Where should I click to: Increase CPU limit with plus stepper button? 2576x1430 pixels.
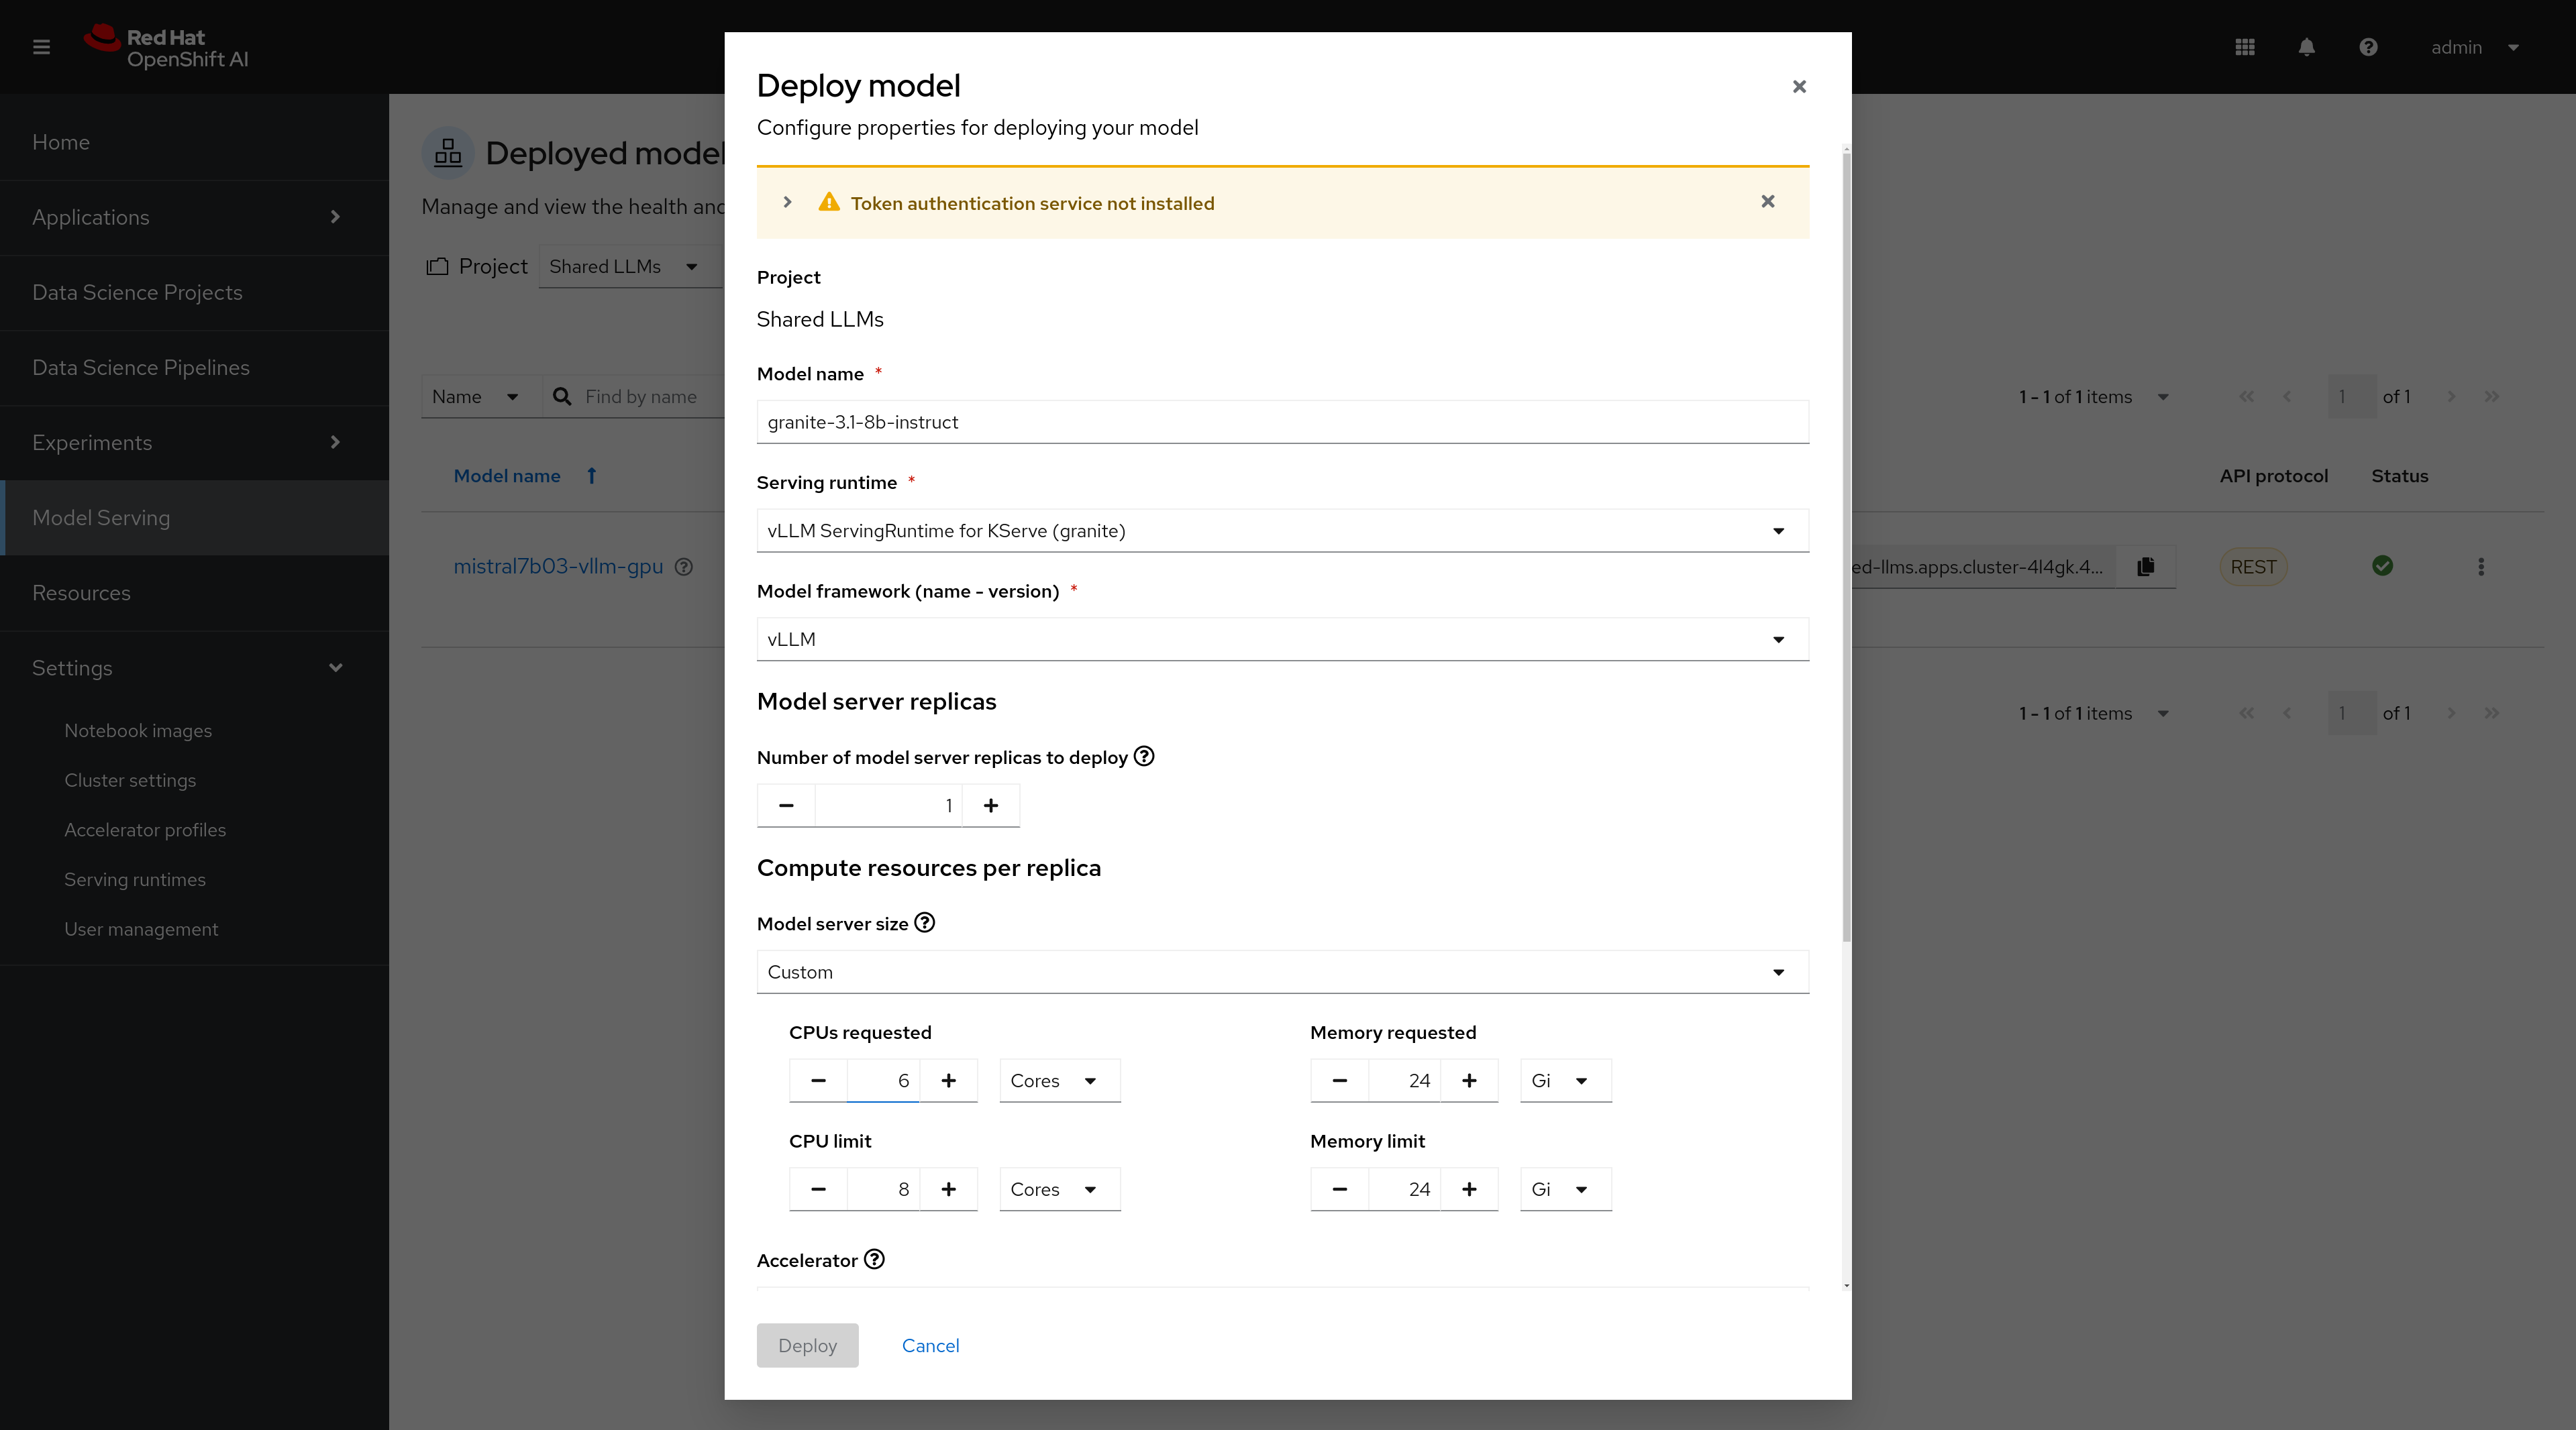(947, 1189)
